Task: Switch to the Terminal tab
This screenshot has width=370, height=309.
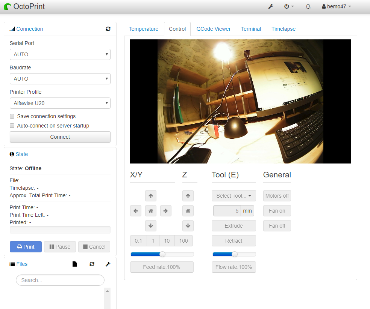Action: coord(251,29)
